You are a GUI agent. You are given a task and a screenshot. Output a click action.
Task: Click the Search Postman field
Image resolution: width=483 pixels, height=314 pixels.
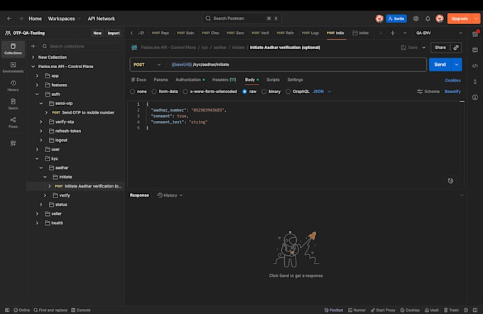tap(242, 18)
